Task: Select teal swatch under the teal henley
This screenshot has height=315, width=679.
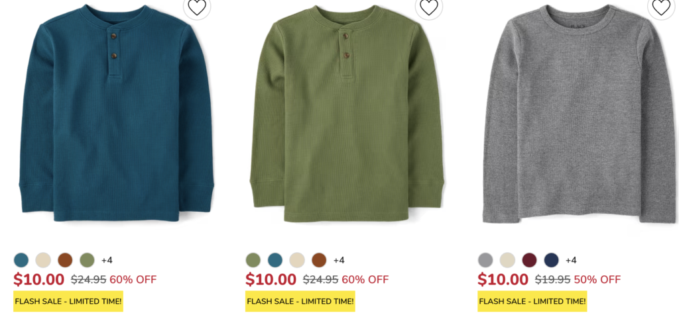Action: [21, 260]
